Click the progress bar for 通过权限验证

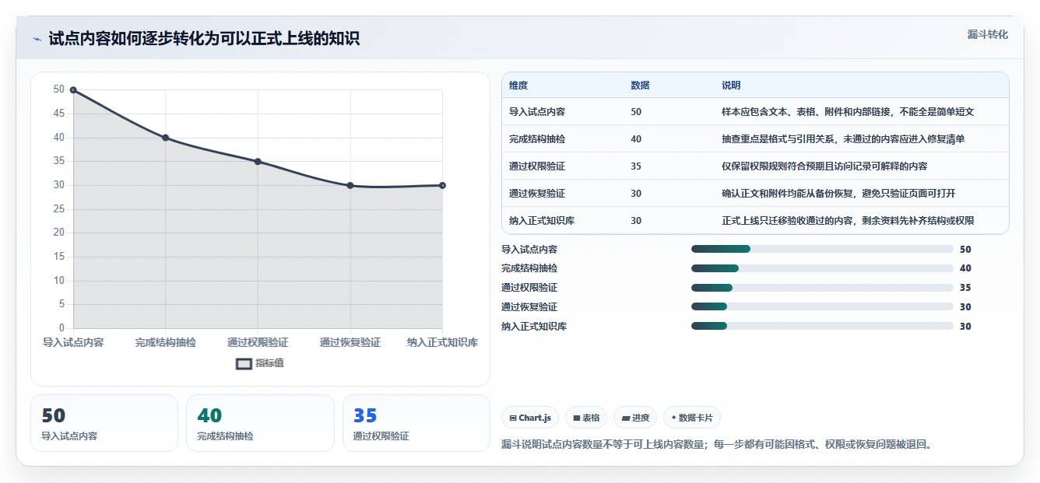(822, 288)
